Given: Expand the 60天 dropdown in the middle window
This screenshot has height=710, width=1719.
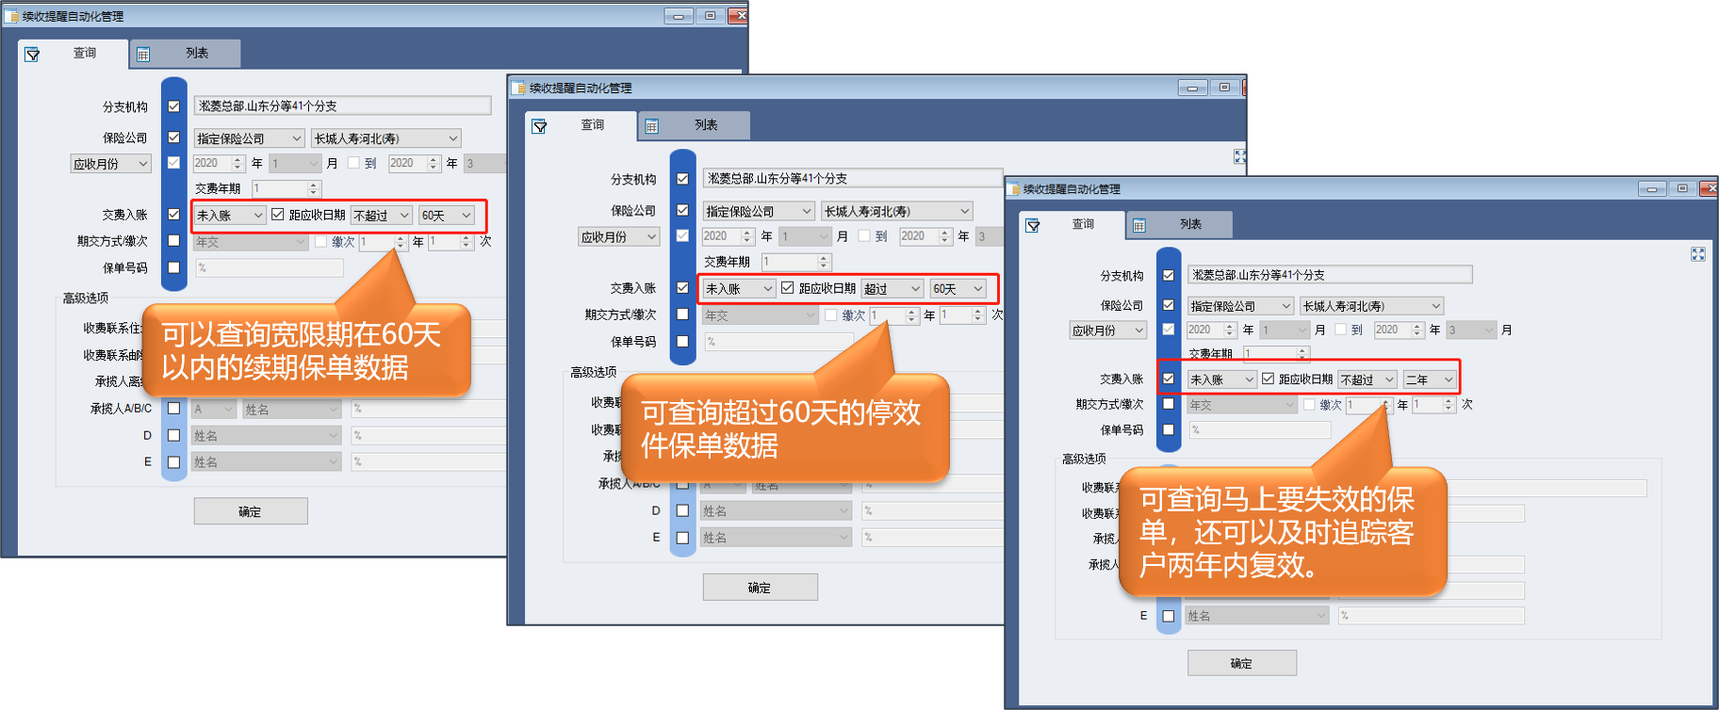Looking at the screenshot, I should click(x=958, y=289).
